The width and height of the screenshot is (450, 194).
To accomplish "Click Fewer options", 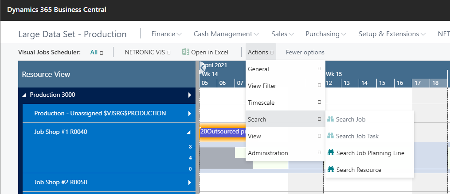I will coord(305,52).
